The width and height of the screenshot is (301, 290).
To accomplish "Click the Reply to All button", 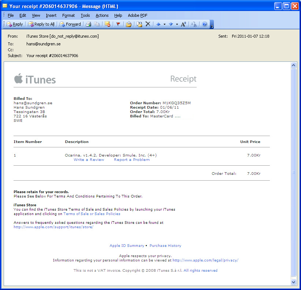I will tap(41, 24).
